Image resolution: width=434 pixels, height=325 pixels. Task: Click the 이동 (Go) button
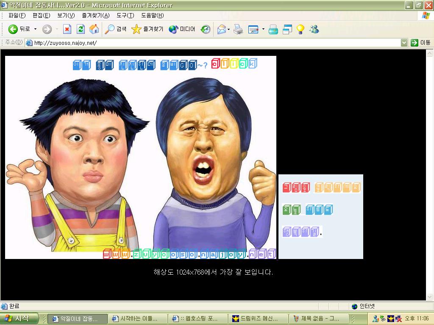(420, 43)
